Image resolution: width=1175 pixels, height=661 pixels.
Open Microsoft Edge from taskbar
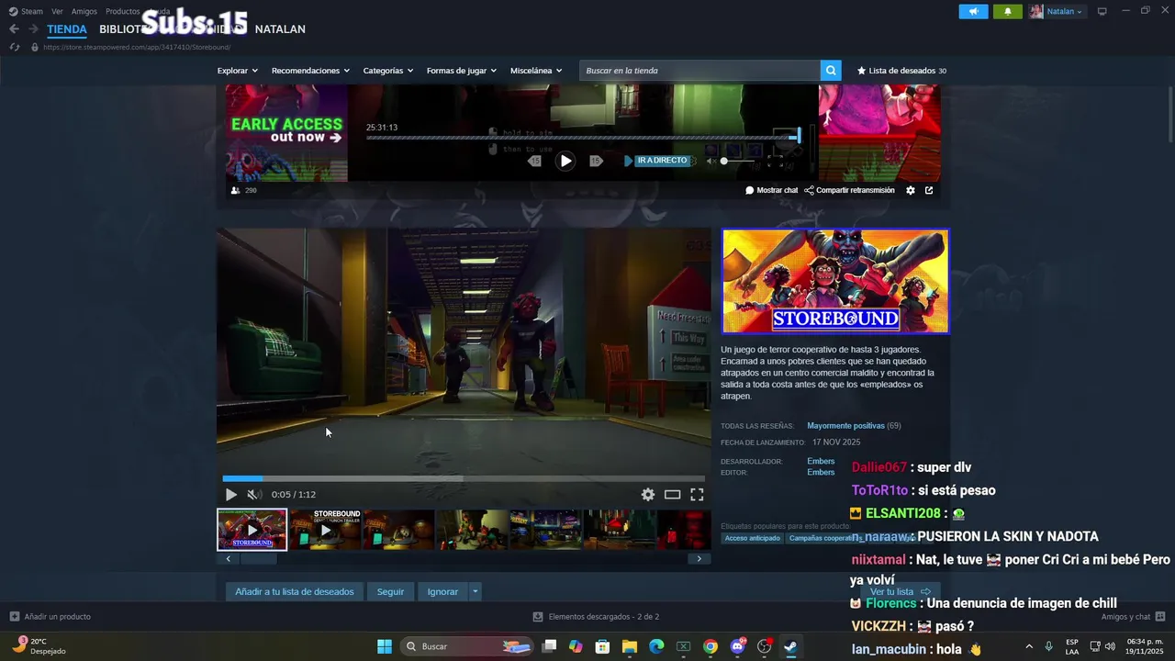pos(656,646)
